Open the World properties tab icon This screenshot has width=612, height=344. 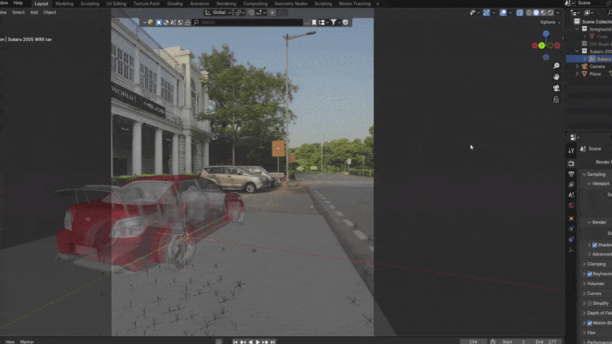(571, 206)
